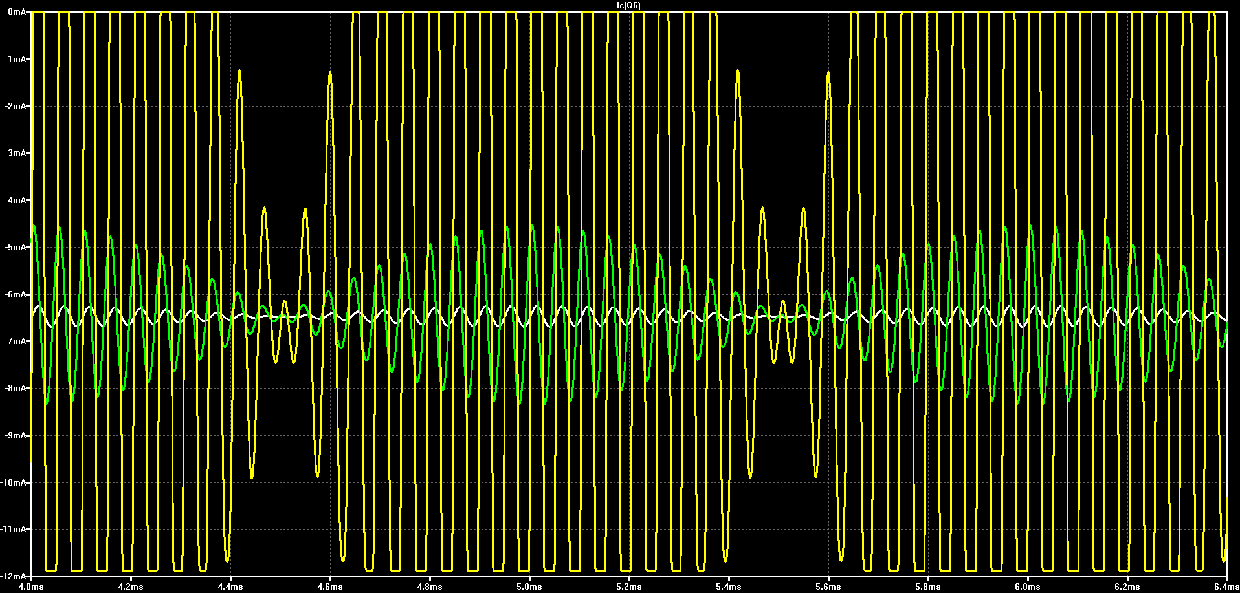Click the -12mA vertical axis label
1240x593 pixels.
click(14, 576)
